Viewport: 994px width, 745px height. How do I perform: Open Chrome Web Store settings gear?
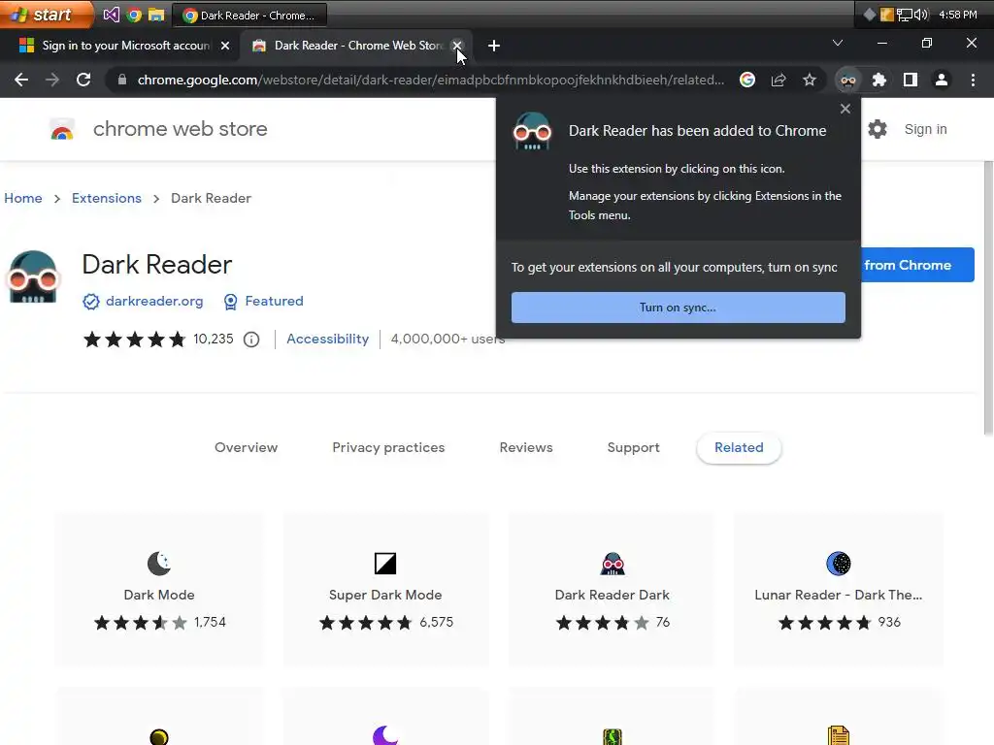pos(878,129)
